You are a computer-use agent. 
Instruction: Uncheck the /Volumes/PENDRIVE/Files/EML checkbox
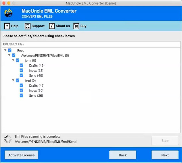tap(14, 55)
